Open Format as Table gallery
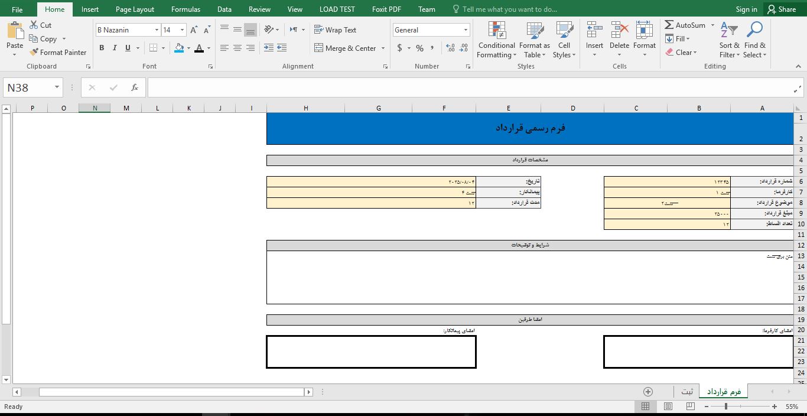This screenshot has height=416, width=807. pyautogui.click(x=534, y=40)
